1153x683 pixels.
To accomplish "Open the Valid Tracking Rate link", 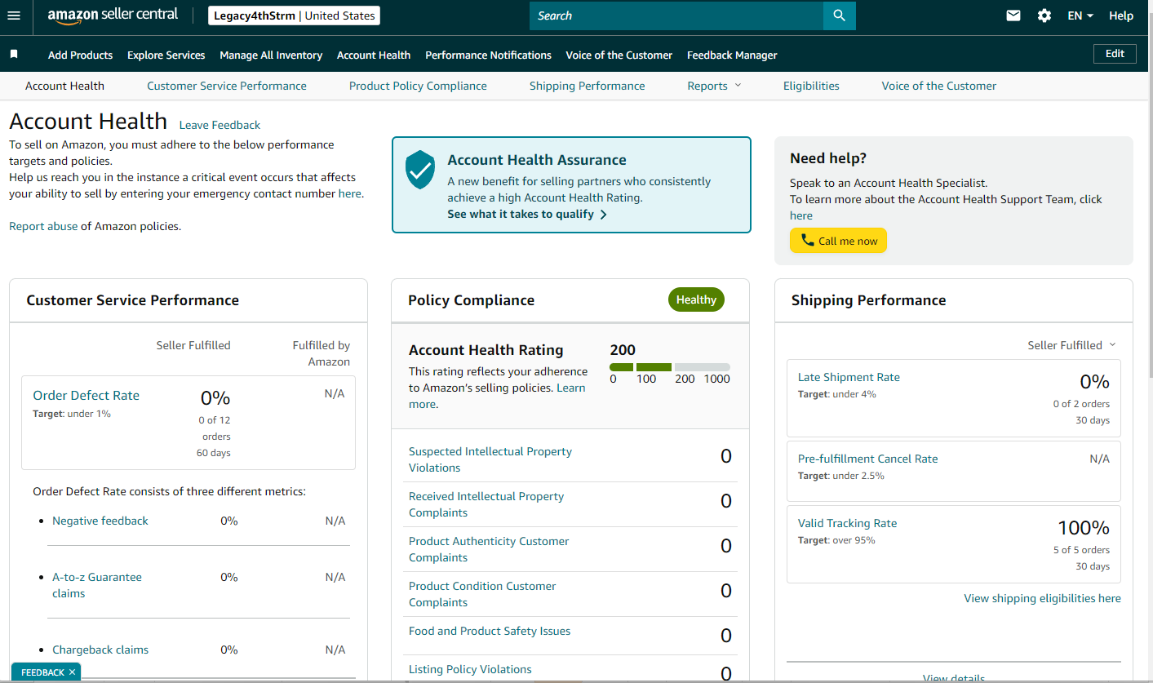I will (x=847, y=523).
